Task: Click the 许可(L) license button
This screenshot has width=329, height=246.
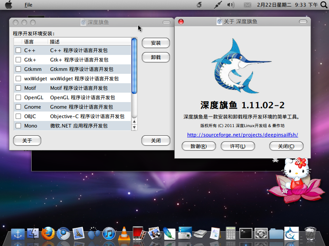Action: click(238, 146)
